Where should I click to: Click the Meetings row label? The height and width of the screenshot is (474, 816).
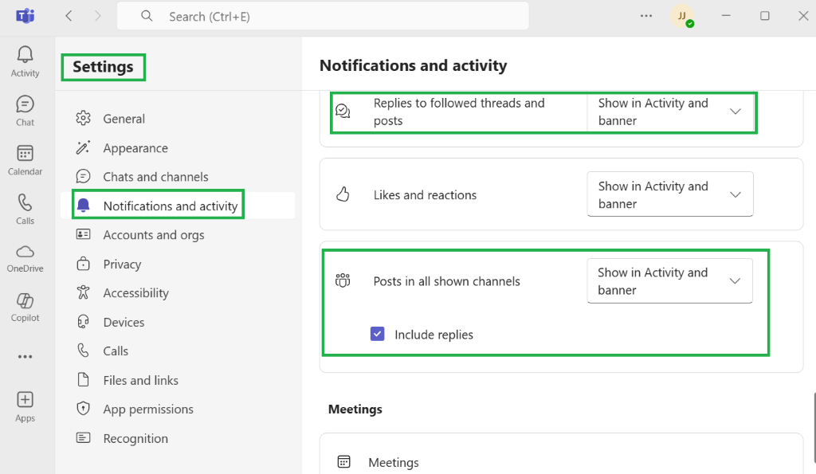[394, 462]
